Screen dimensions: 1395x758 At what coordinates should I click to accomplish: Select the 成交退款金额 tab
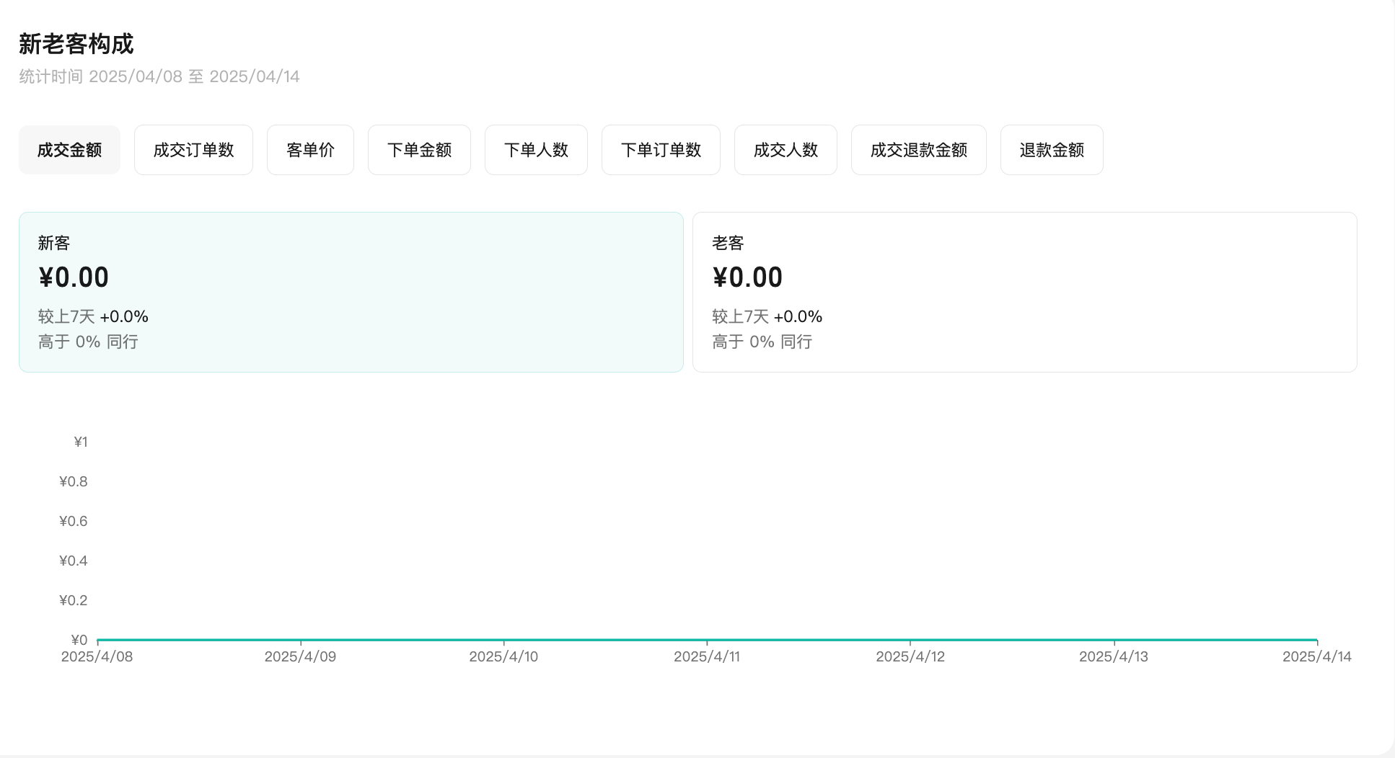tap(918, 150)
